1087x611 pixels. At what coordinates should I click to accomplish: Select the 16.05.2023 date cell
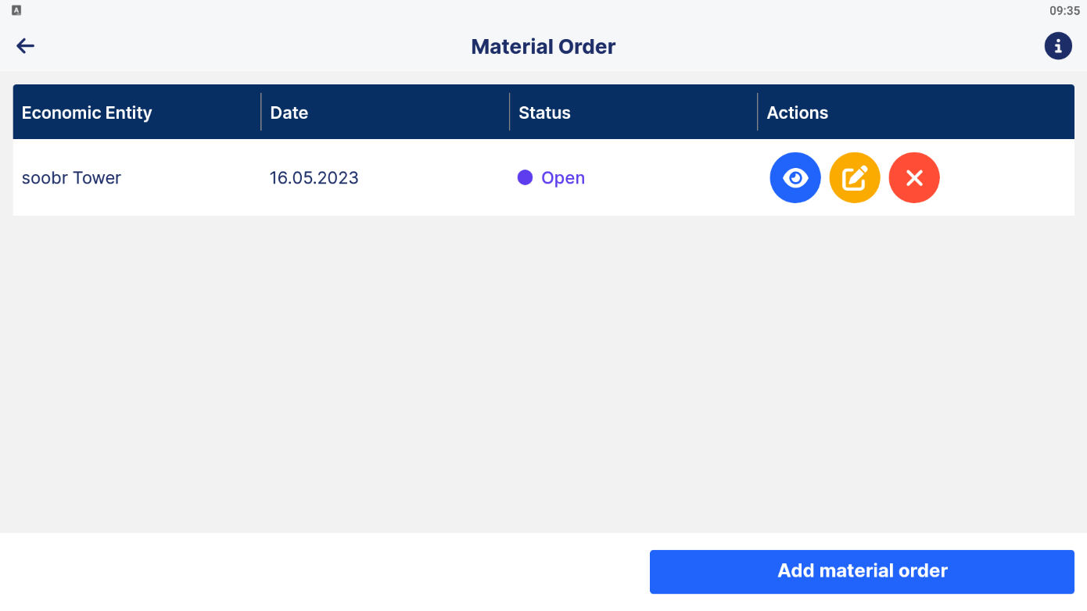tap(314, 178)
